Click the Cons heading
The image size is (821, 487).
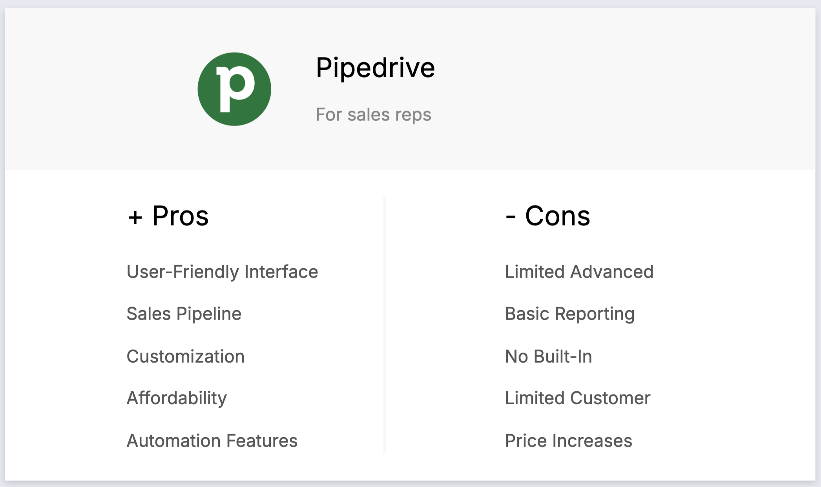[557, 216]
